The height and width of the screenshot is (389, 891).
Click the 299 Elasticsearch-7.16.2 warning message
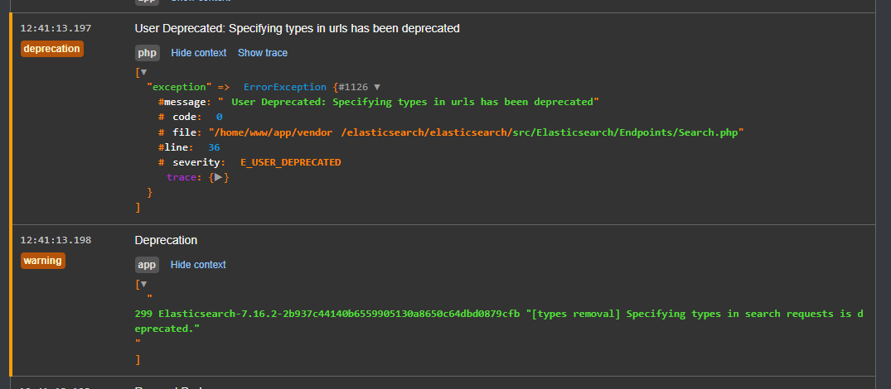[499, 321]
